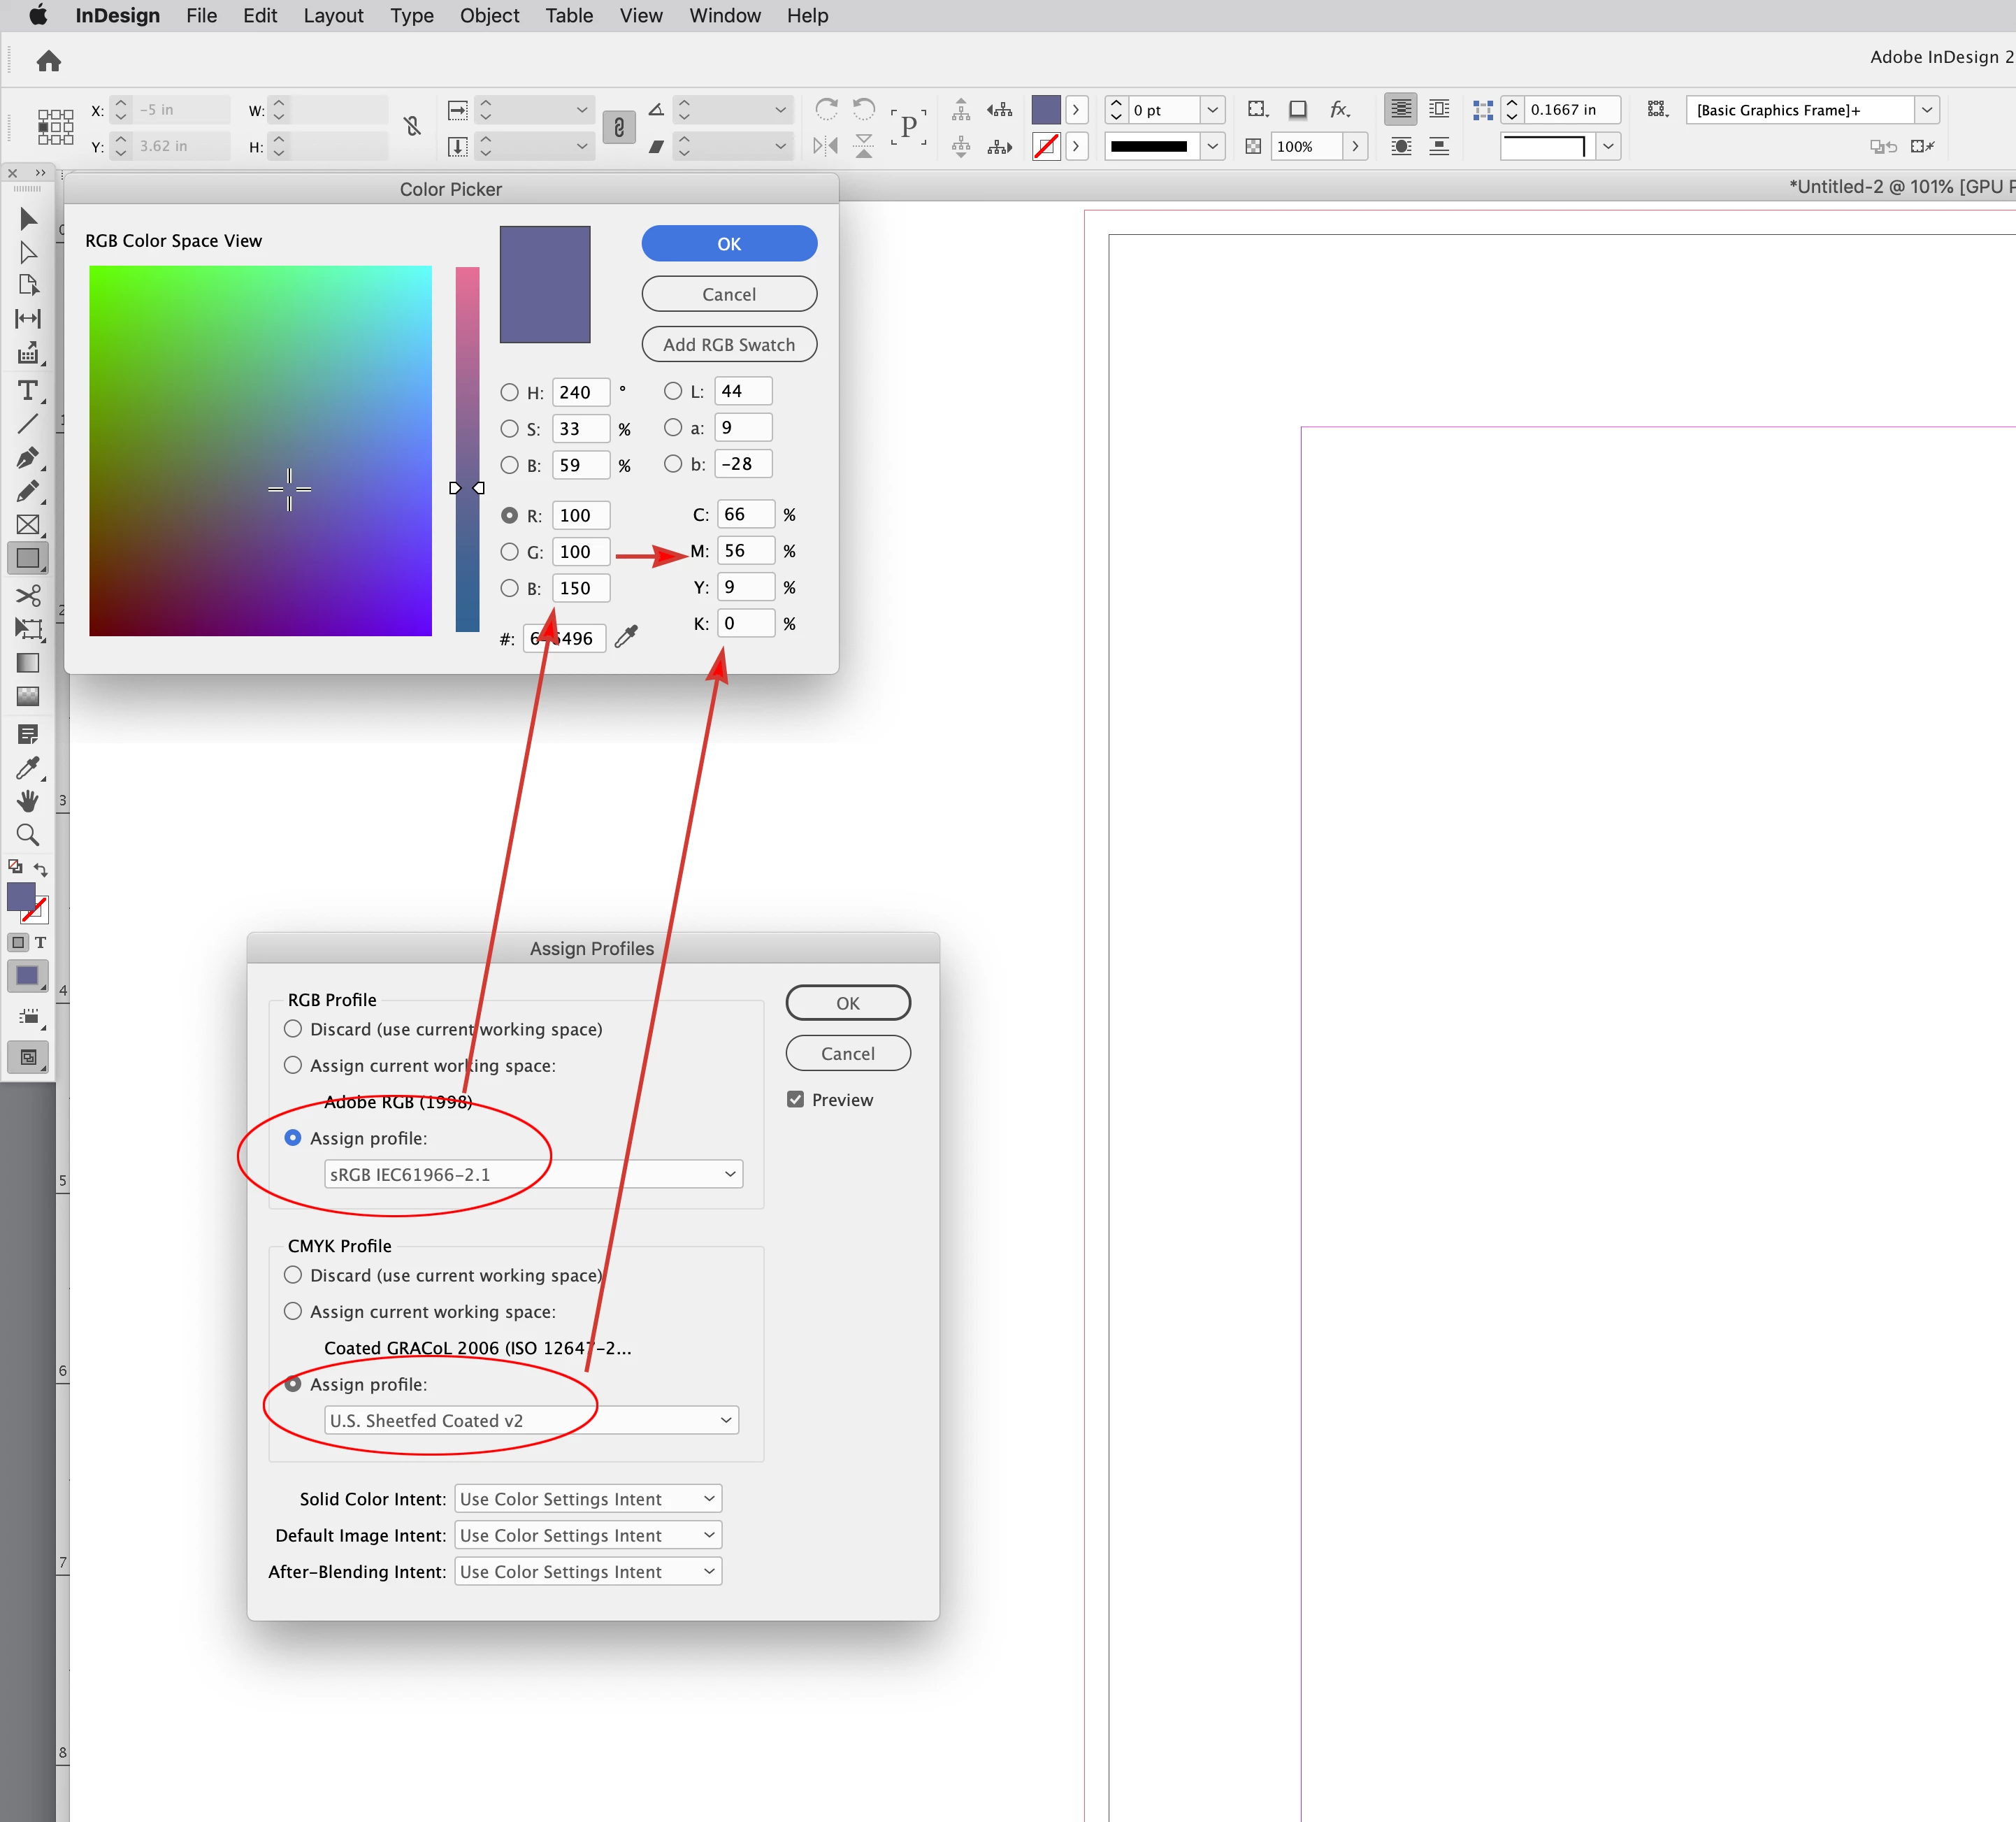Click the Home icon

click(x=49, y=62)
